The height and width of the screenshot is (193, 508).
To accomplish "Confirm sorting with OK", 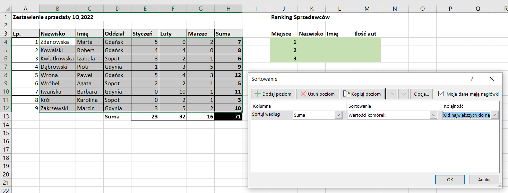I will (x=450, y=180).
